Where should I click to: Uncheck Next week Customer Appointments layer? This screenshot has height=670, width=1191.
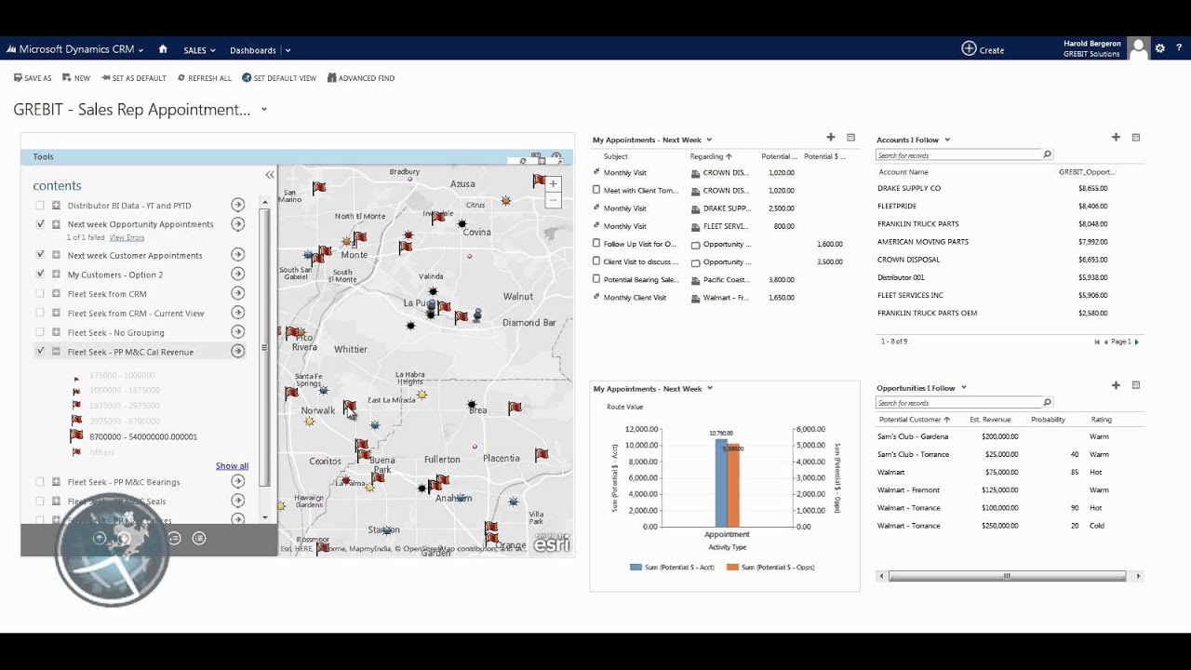[x=40, y=254]
